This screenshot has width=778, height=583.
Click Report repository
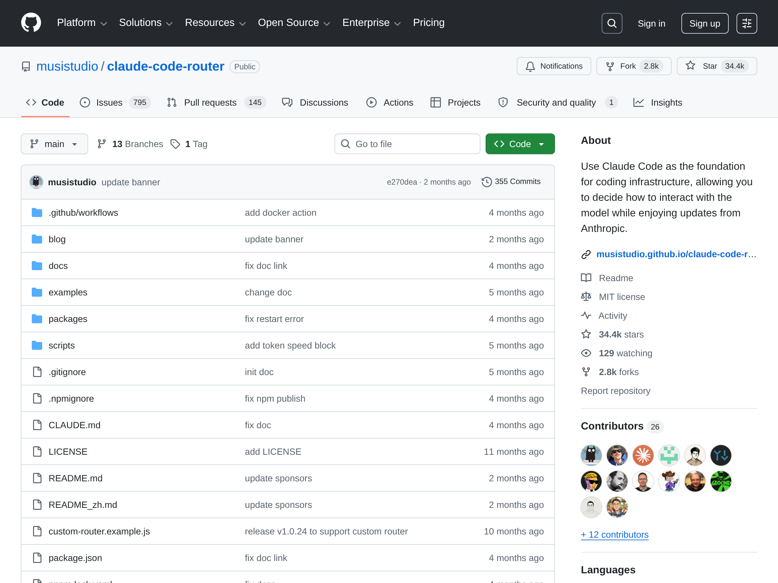tap(616, 391)
